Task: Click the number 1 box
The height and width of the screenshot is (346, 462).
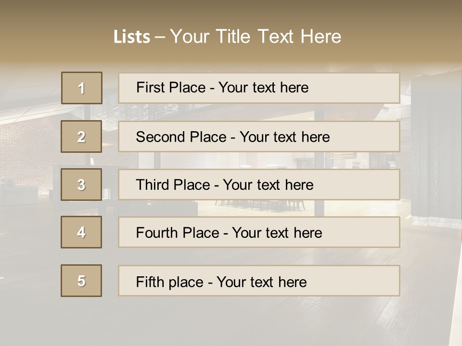Action: pos(82,88)
